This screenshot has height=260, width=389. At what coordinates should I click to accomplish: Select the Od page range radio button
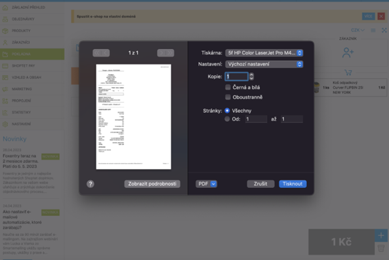[227, 119]
